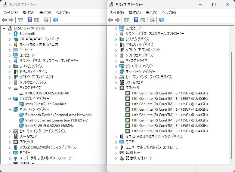
Task: Select the Intel(R) Iris(R) Xe Graphics device
Action: pyautogui.click(x=45, y=104)
